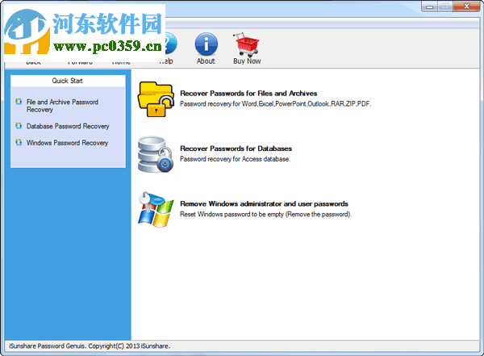Click the iSunshare copyright status bar text

pos(90,346)
